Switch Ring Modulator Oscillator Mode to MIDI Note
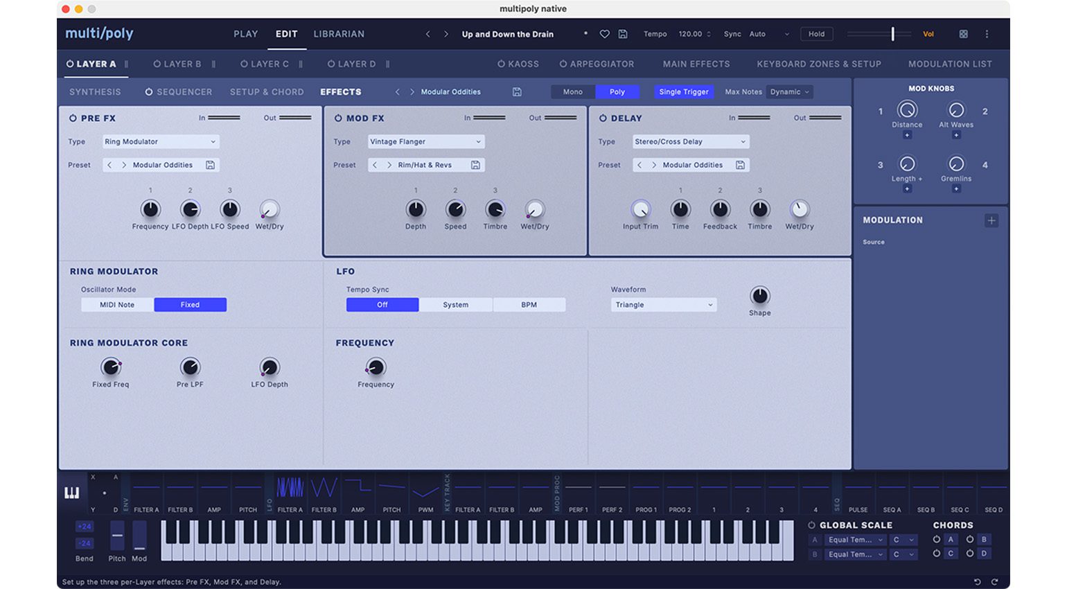The height and width of the screenshot is (589, 1067). pos(116,304)
